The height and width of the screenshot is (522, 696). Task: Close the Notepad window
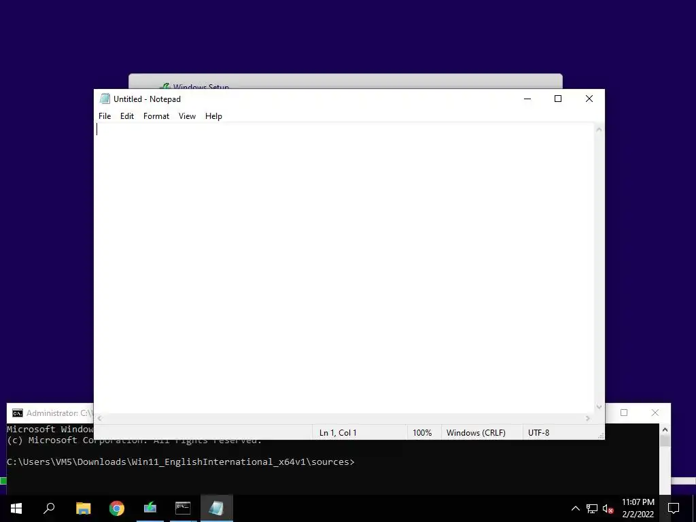click(x=589, y=99)
